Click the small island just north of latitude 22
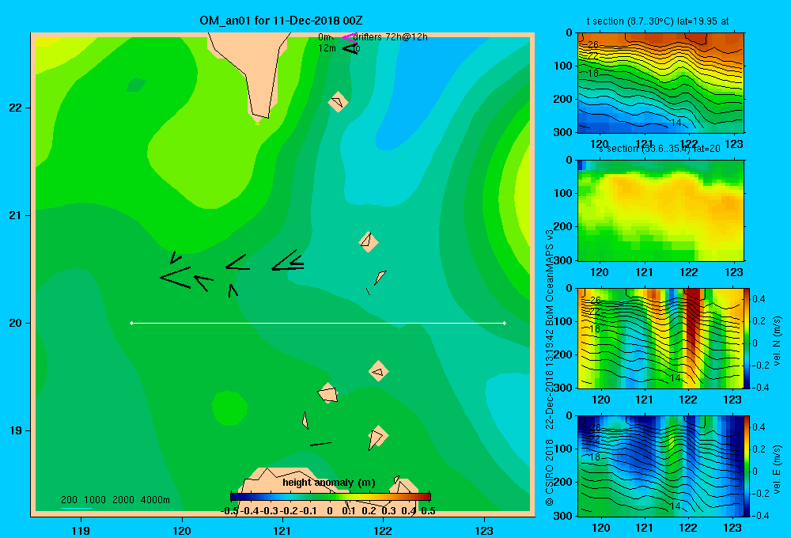Screen dimensions: 791x538 pyautogui.click(x=338, y=102)
